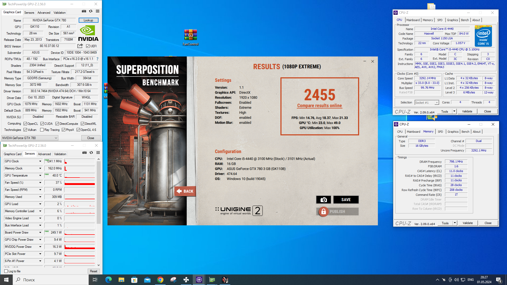Click the volume icon in system tray
Image resolution: width=507 pixels, height=285 pixels.
click(456, 280)
